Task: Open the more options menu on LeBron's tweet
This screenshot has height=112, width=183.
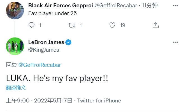Action: (175, 42)
